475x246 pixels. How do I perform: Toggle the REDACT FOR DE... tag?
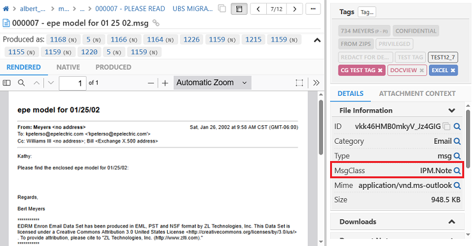[x=365, y=58]
